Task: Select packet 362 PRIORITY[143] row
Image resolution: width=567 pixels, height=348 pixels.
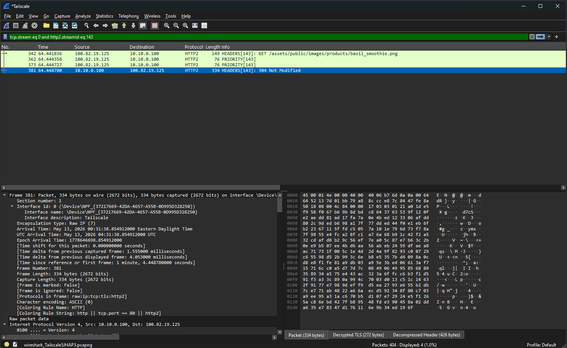Action: coord(283,59)
